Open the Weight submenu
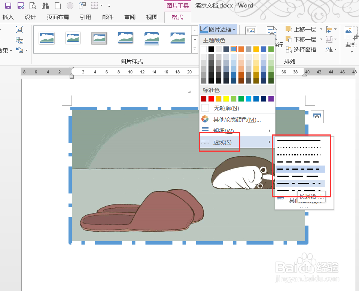This screenshot has width=359, height=291. 237,131
